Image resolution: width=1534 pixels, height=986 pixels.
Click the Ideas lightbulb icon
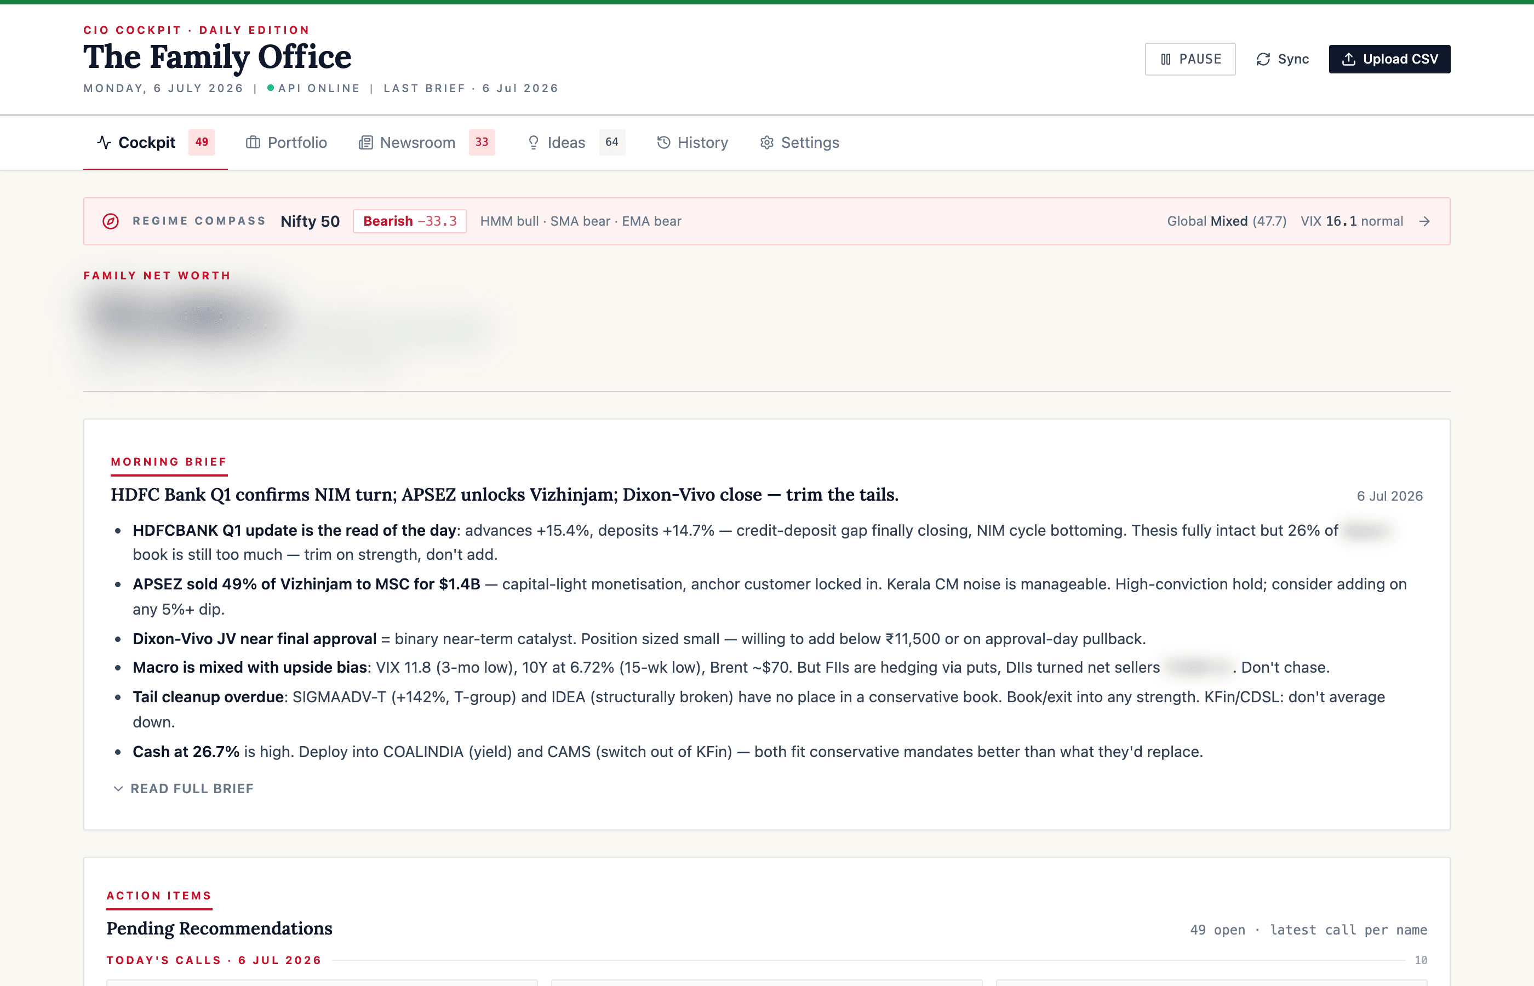click(533, 142)
